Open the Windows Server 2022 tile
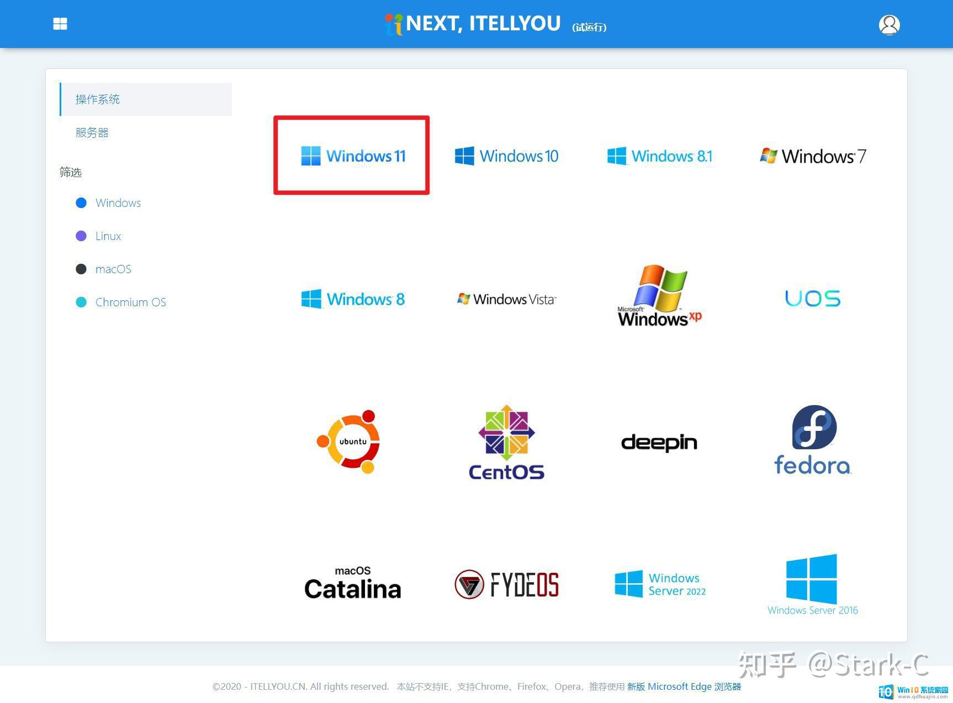The height and width of the screenshot is (703, 953). [660, 584]
